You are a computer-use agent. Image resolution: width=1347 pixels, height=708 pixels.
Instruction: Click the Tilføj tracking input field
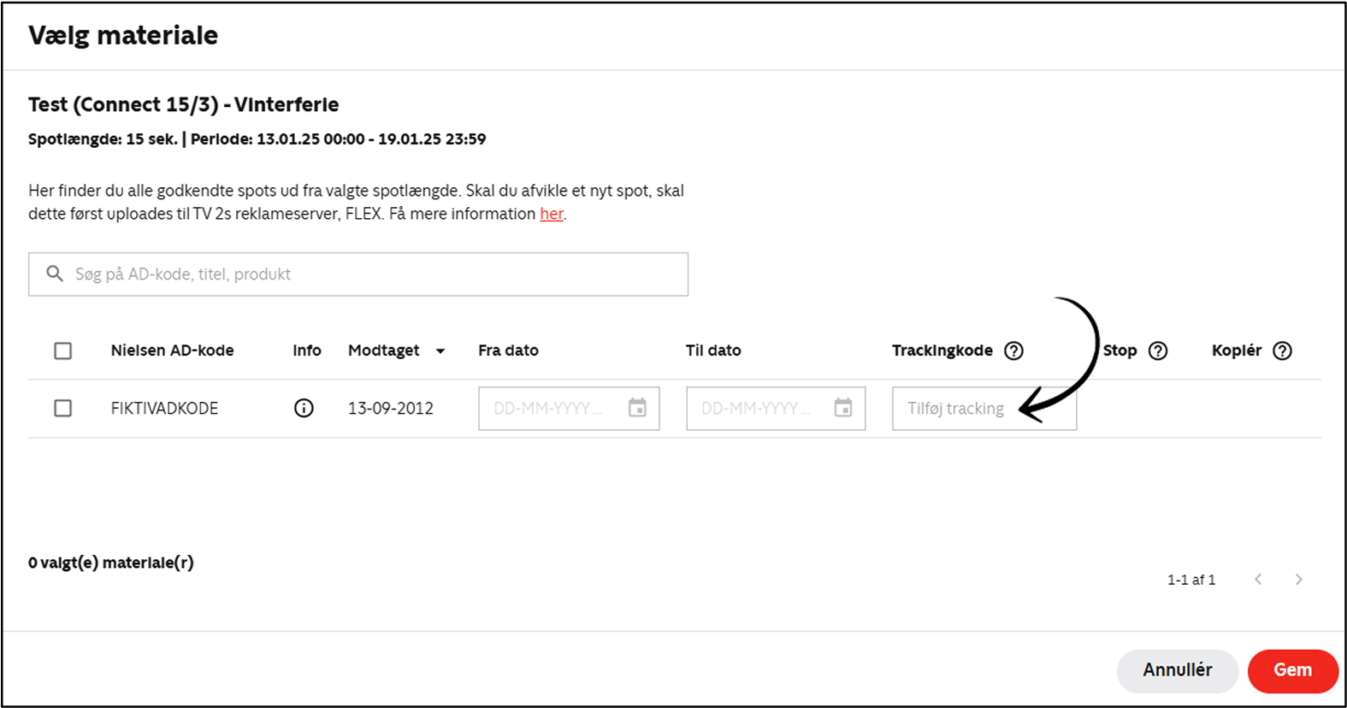coord(984,408)
